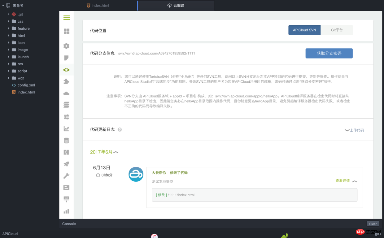Select the 0时6分 radio marker

[98, 175]
